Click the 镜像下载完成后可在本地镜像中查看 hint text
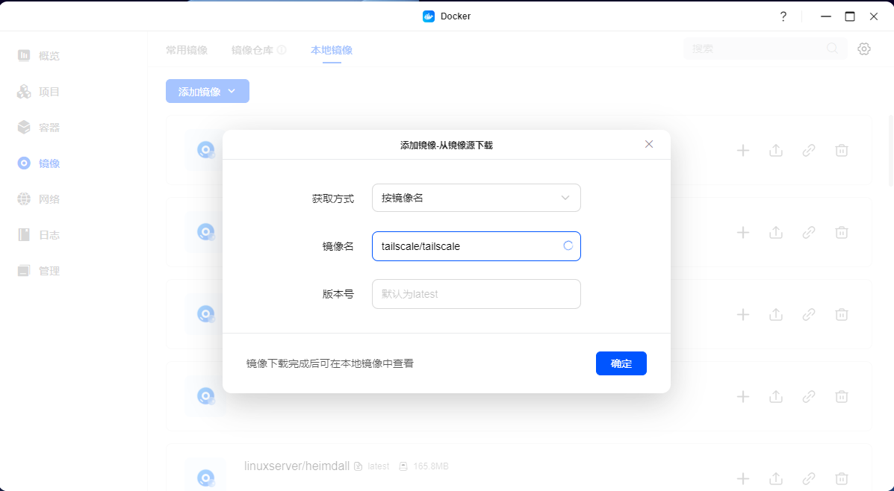The width and height of the screenshot is (894, 491). pyautogui.click(x=330, y=363)
